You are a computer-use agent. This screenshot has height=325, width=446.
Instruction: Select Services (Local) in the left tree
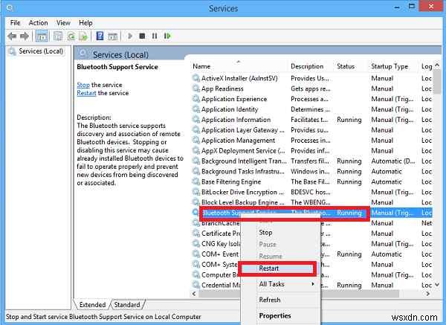pos(41,51)
